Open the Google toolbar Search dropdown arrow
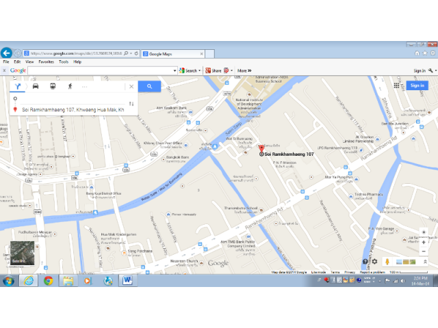The image size is (438, 328). pyautogui.click(x=200, y=70)
